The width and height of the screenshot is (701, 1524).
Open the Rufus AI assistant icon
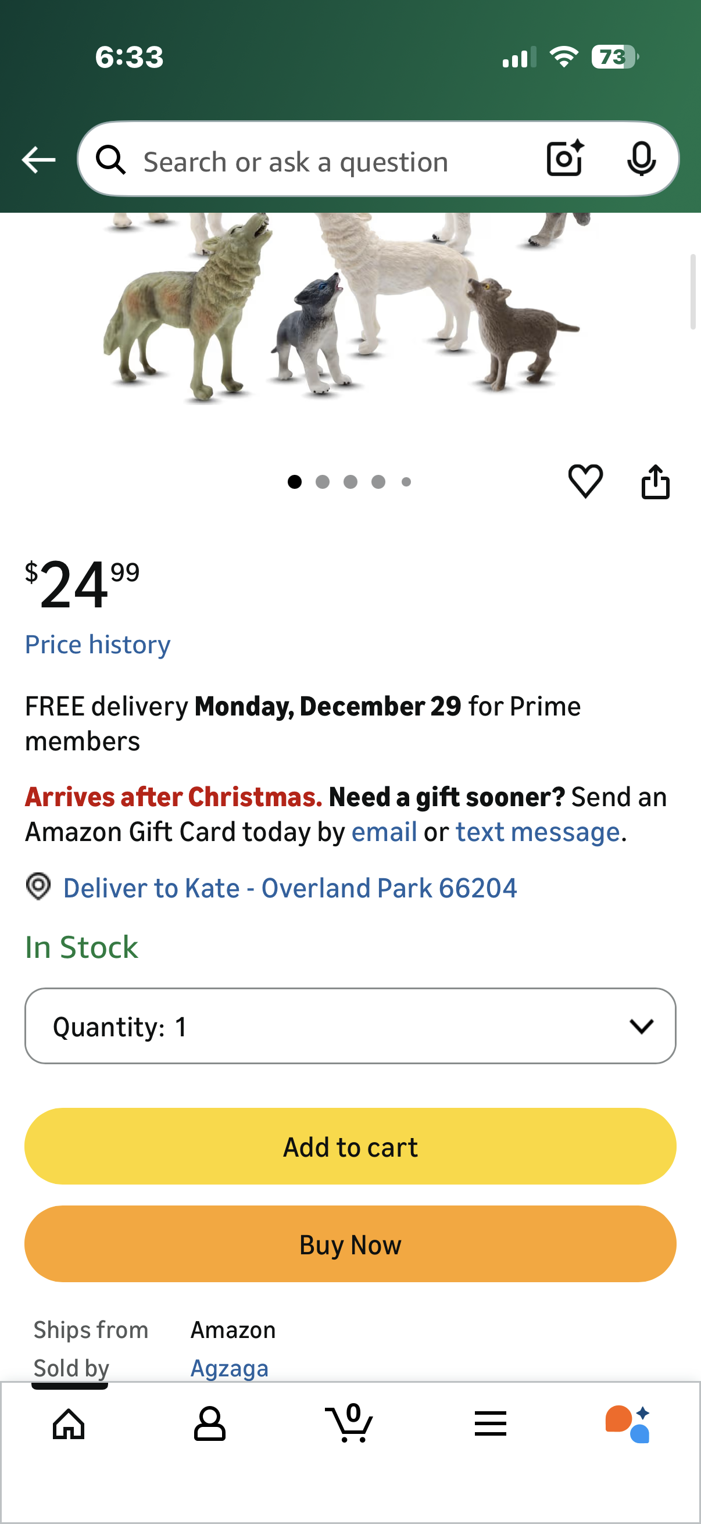628,1423
